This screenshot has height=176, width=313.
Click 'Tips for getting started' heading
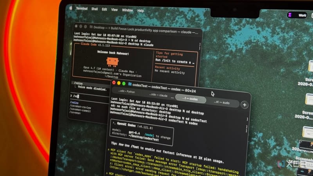(x=169, y=55)
